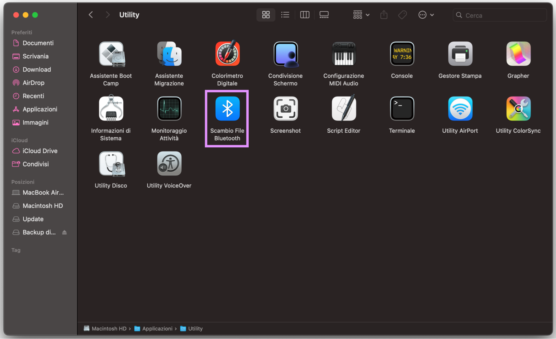Viewport: 556px width, 339px height.
Task: Navigate to Applicazioni via the path bar
Action: [157, 328]
